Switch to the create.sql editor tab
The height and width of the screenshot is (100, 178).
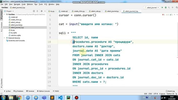[64, 11]
